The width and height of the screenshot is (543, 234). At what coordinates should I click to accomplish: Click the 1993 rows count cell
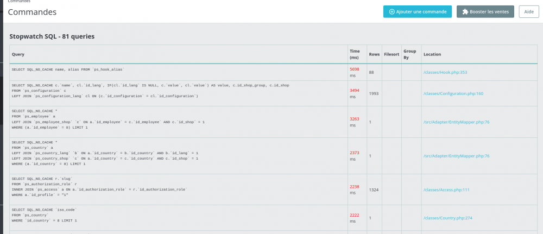pyautogui.click(x=374, y=93)
